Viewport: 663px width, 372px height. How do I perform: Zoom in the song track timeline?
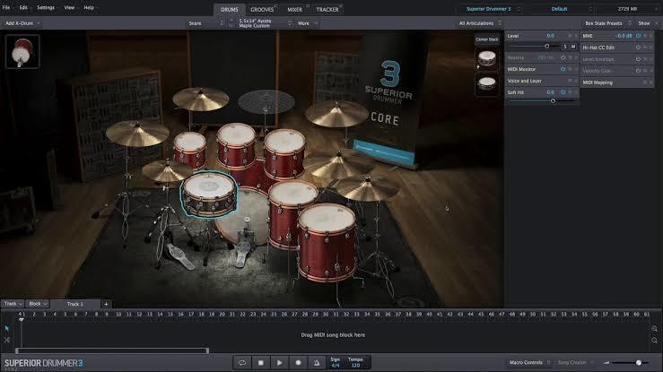coord(654,328)
